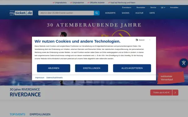
Task: Click the Offizieller Anbieter text
Action: [x=97, y=2]
